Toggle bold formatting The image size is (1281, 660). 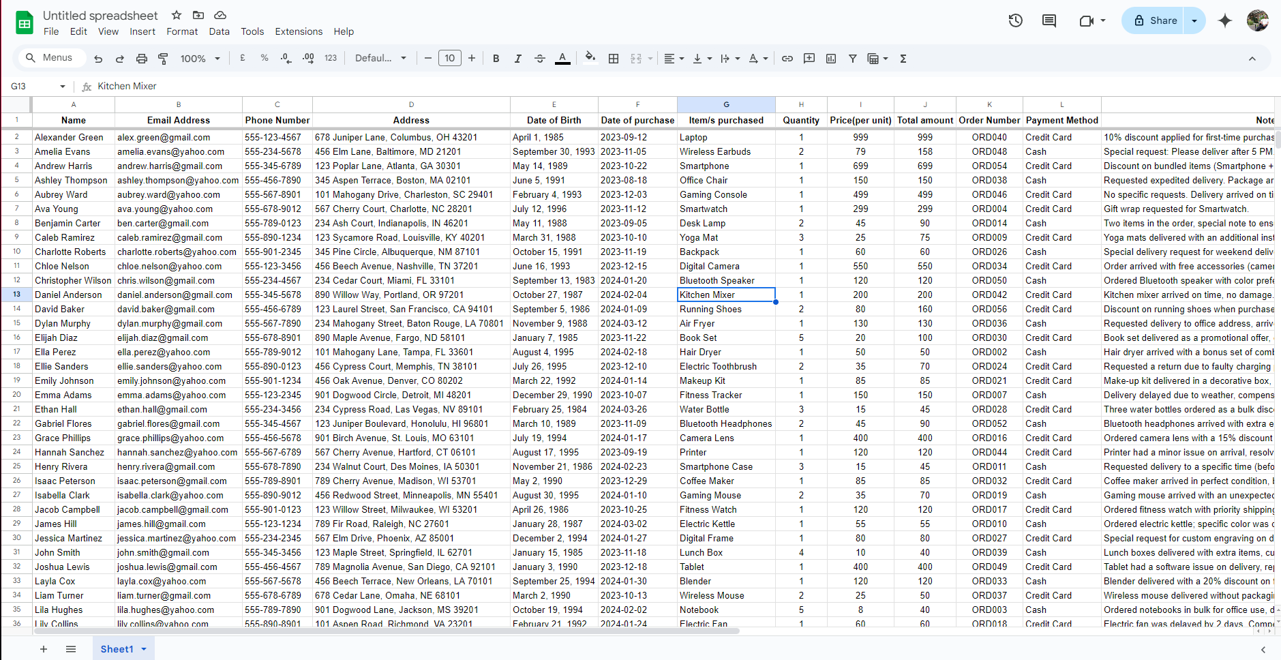(496, 59)
